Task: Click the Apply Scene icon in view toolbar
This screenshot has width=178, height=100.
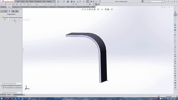Action: [108, 9]
